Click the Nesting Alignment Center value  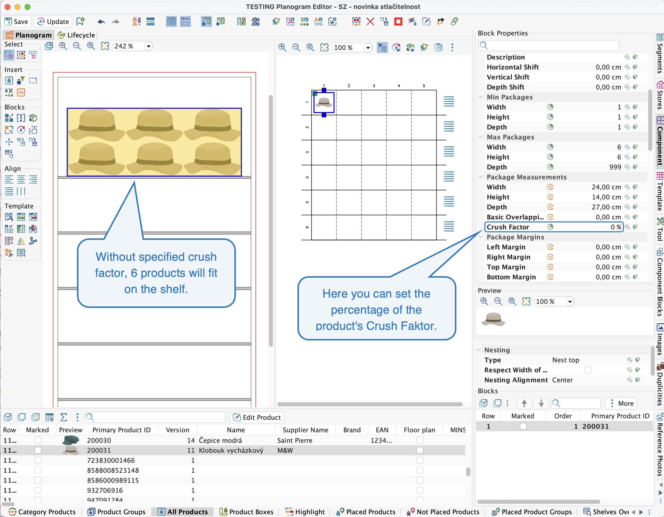562,380
